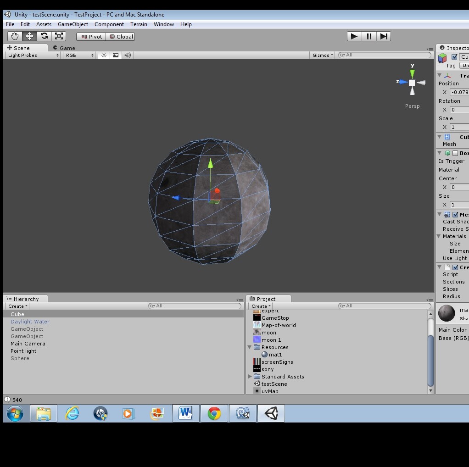
Task: Click the Global orientation button
Action: pyautogui.click(x=120, y=36)
